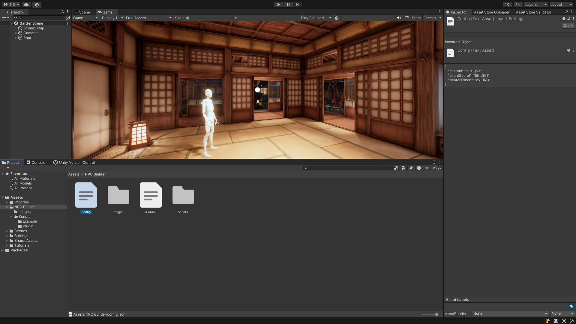The height and width of the screenshot is (324, 576).
Task: Switch to the Scene tab
Action: tap(82, 12)
